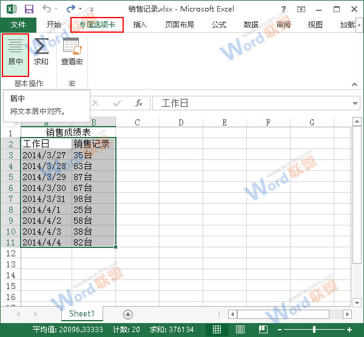This screenshot has width=364, height=337.
Task: Click the 求和 sum button
Action: 41,52
